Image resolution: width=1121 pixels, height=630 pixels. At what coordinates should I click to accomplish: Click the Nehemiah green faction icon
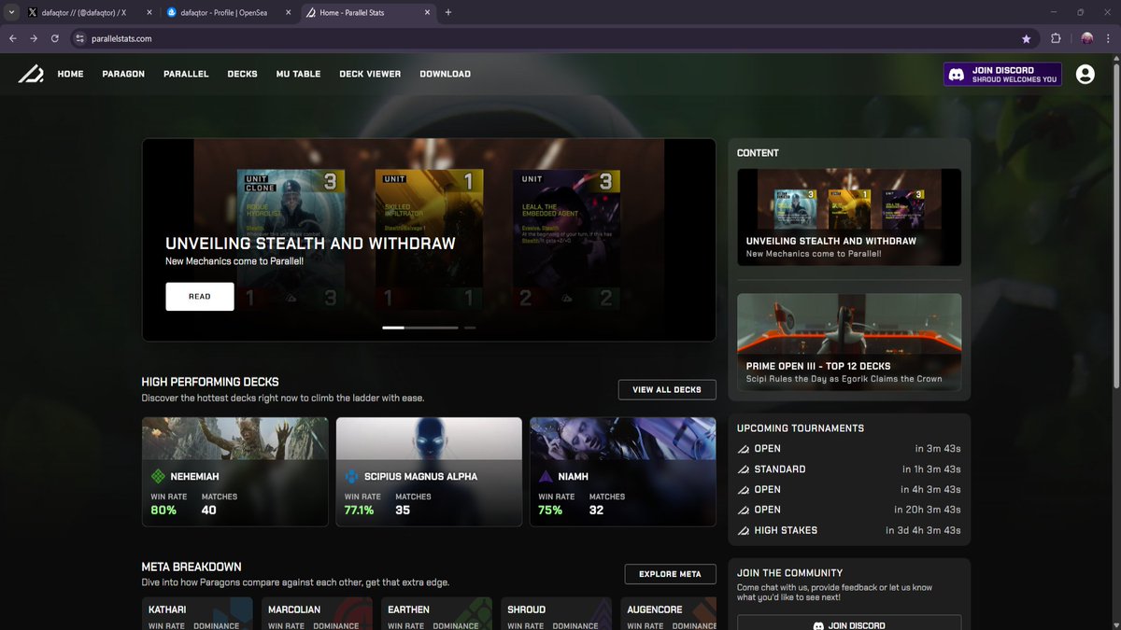[158, 476]
